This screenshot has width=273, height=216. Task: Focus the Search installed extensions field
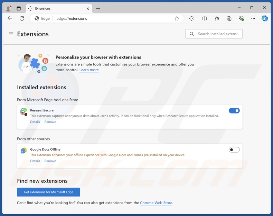coord(214,34)
